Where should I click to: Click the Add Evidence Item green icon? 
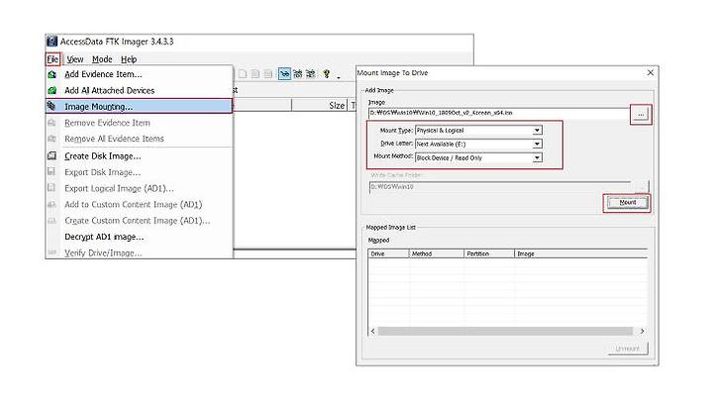pyautogui.click(x=52, y=74)
